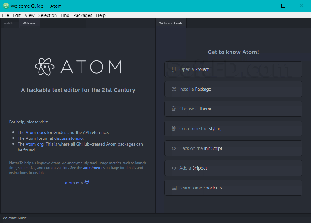Click the 'For help, please visit:' text
311x223 pixels.
[x=29, y=122]
